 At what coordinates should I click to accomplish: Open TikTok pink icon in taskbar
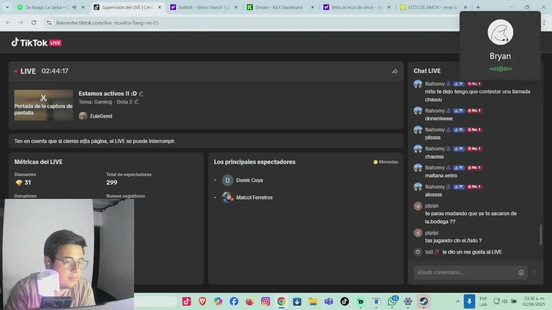(186, 301)
